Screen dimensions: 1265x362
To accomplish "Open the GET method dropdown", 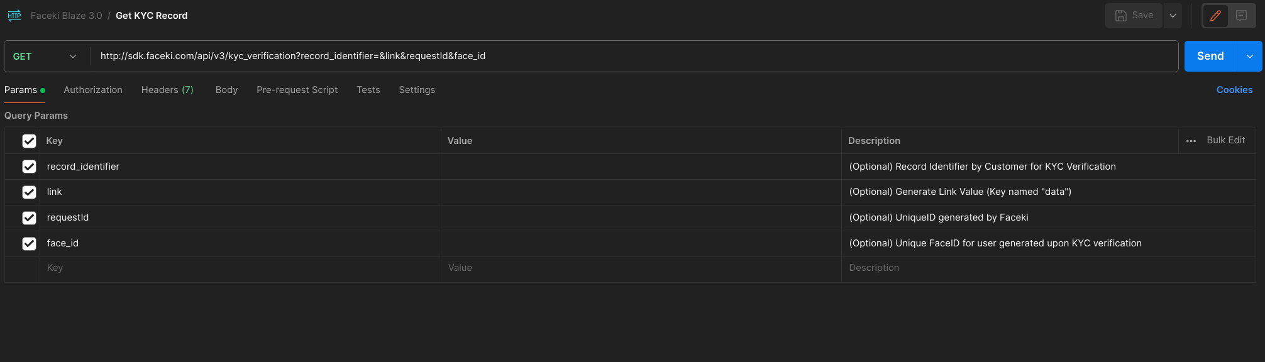I will coord(45,57).
